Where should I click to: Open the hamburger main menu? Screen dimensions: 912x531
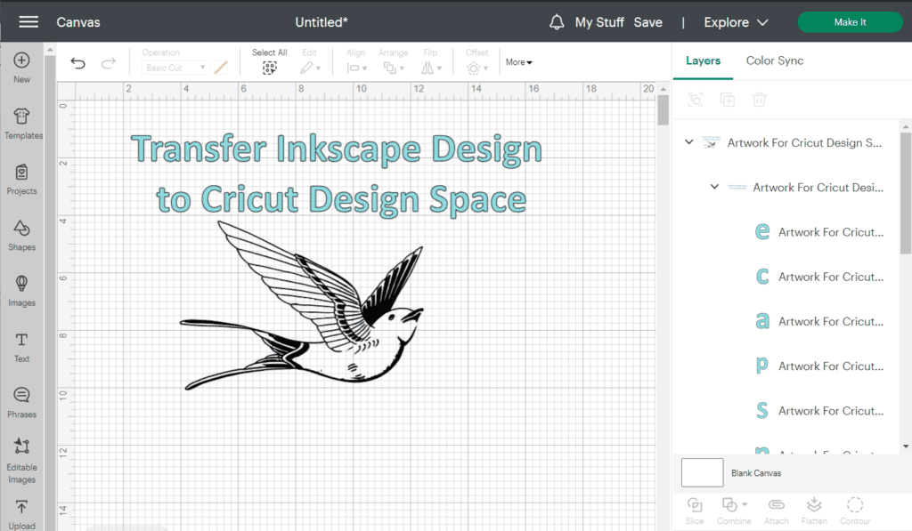click(x=28, y=22)
